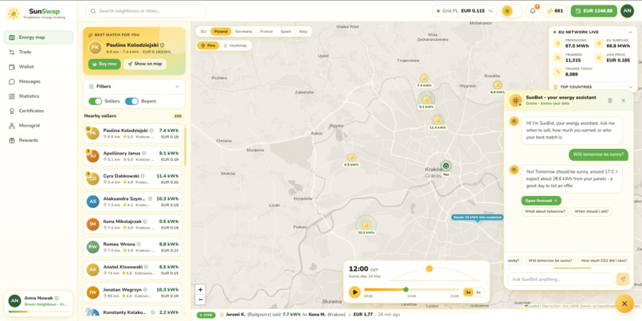Image resolution: width=642 pixels, height=321 pixels.
Task: Select the Italy region tab
Action: click(303, 32)
